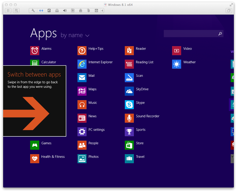Open the Maps app

tap(82, 91)
